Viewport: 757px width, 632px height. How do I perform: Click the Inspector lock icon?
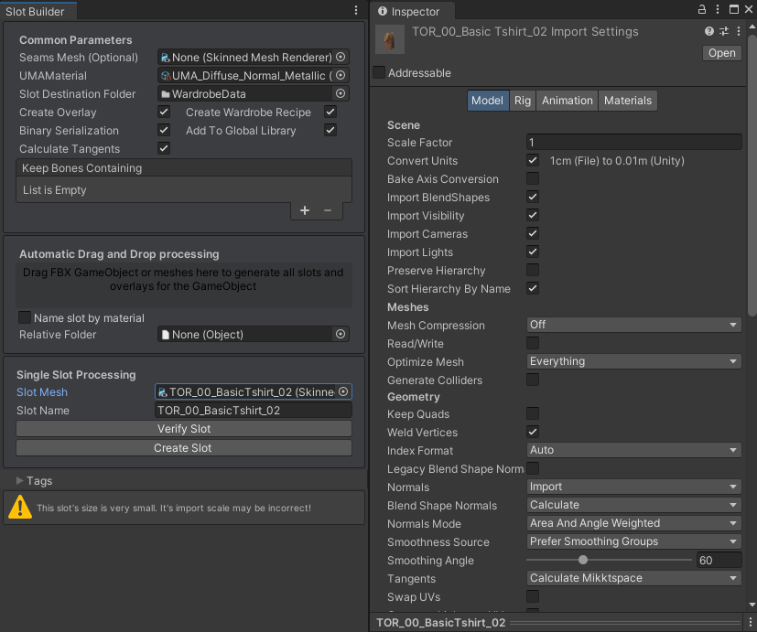coord(702,10)
